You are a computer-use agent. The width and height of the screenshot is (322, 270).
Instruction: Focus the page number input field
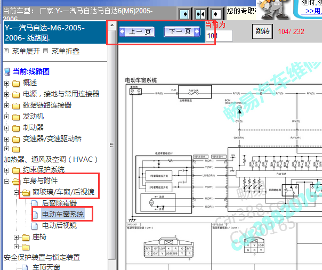pyautogui.click(x=219, y=36)
